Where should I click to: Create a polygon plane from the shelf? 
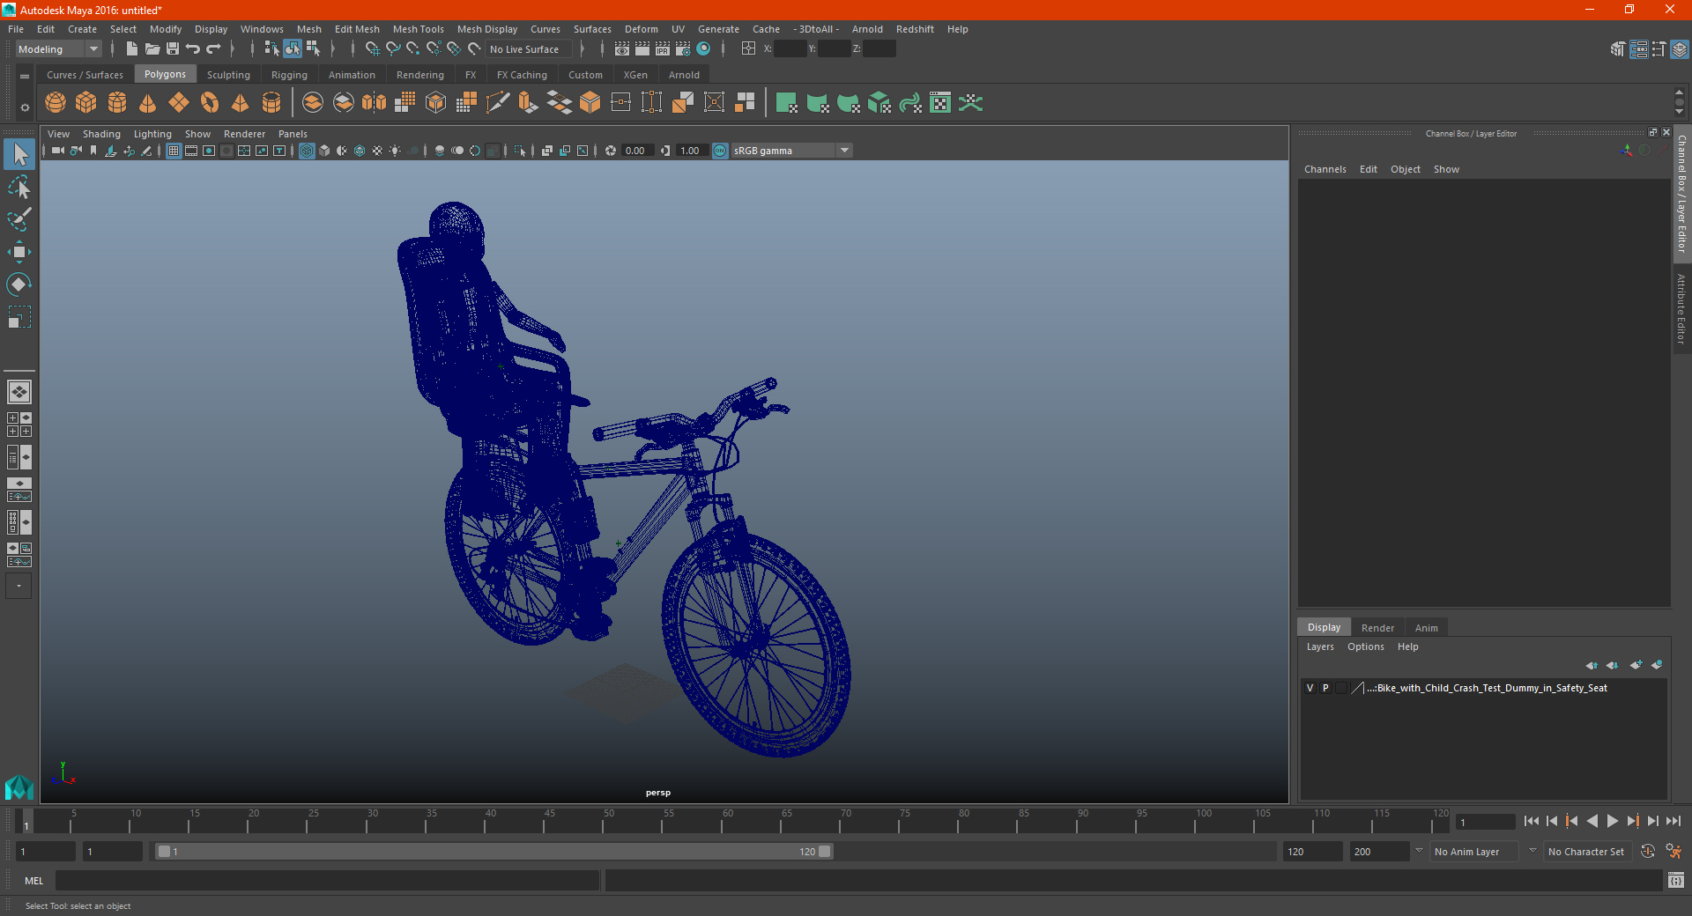click(179, 103)
